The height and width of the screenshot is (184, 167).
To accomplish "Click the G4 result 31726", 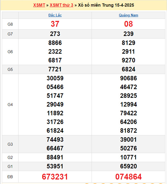I will point(55,122).
